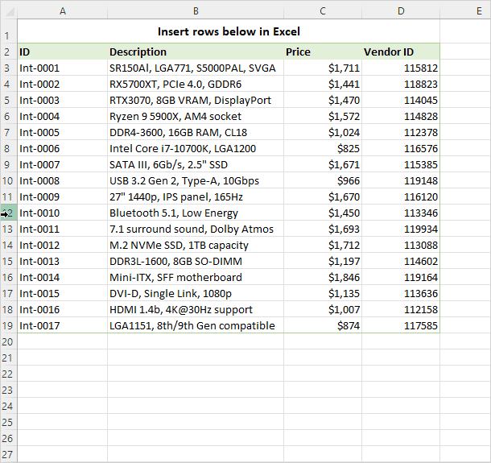Select price cell $1,846
Viewport: 491px width, 463px height.
tap(323, 277)
